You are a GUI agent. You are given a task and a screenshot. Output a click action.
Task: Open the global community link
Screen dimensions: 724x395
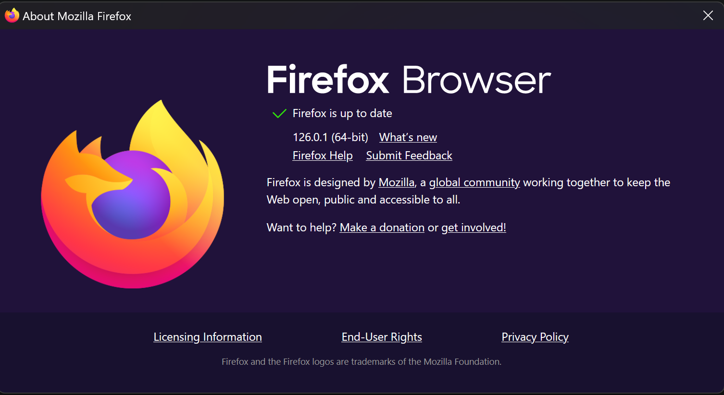474,182
